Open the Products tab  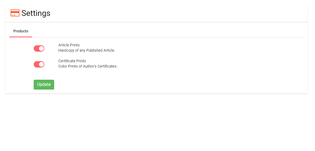click(x=21, y=31)
